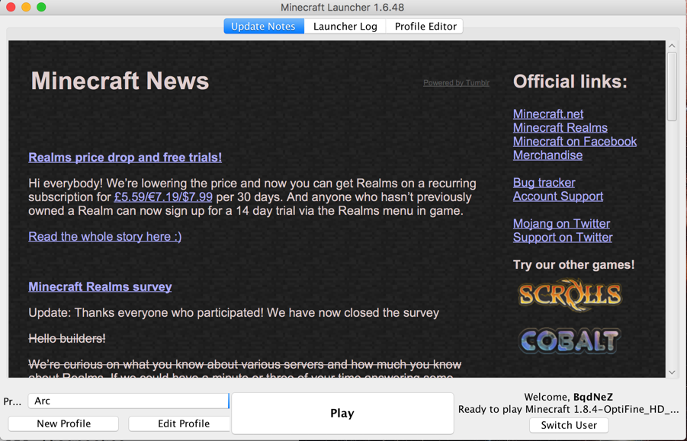Click the vertical scrollbar thumb
Screen dimensions: 687x441
click(x=672, y=86)
